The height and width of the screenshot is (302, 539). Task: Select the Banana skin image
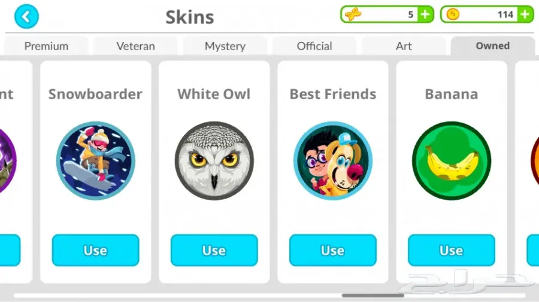[x=452, y=161]
